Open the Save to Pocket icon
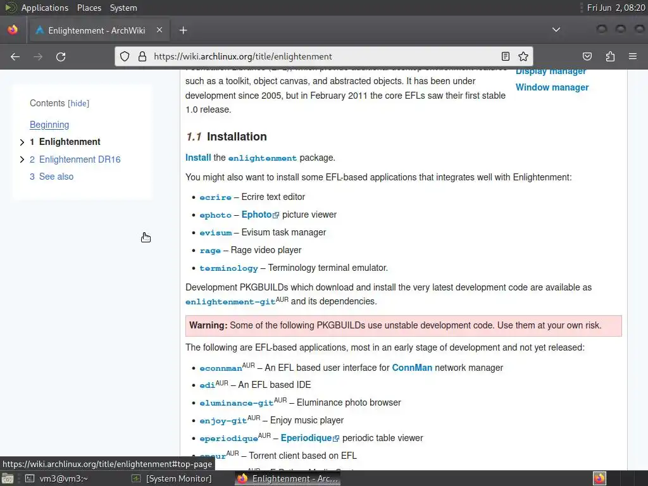 [x=587, y=56]
